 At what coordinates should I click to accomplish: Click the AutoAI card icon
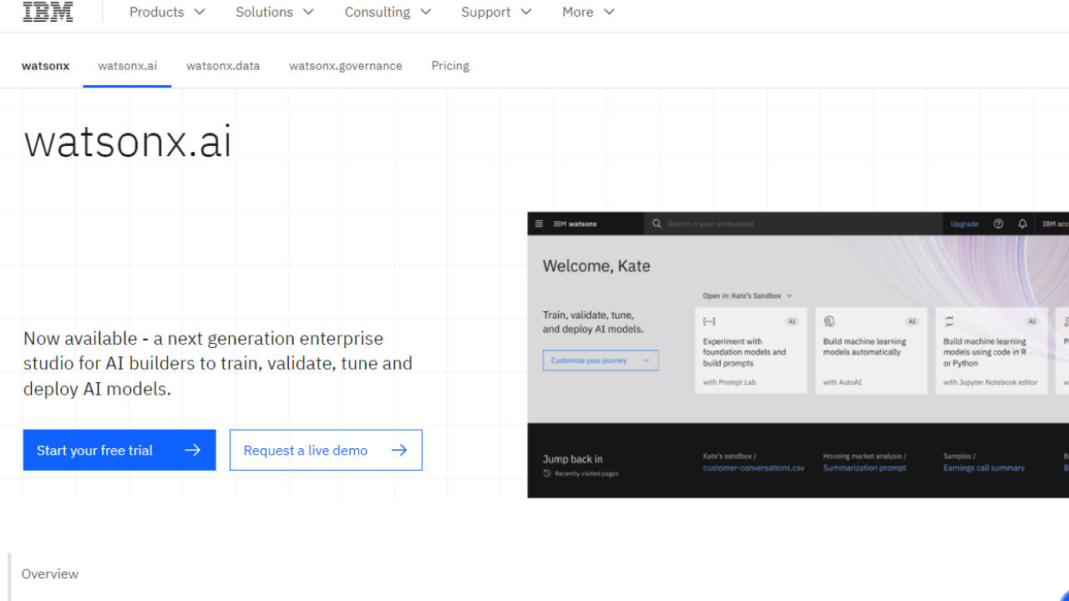[x=829, y=321]
